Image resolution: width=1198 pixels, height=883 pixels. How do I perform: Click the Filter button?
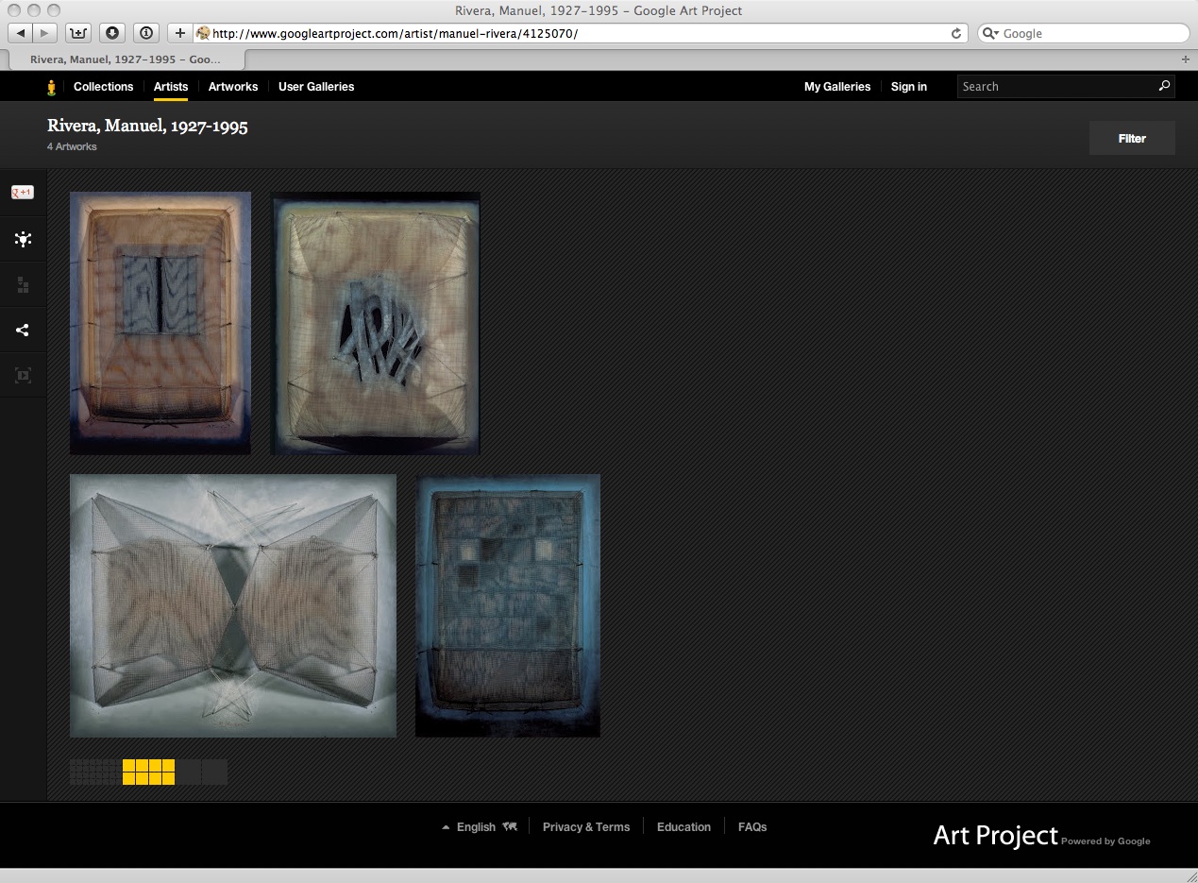pyautogui.click(x=1132, y=138)
